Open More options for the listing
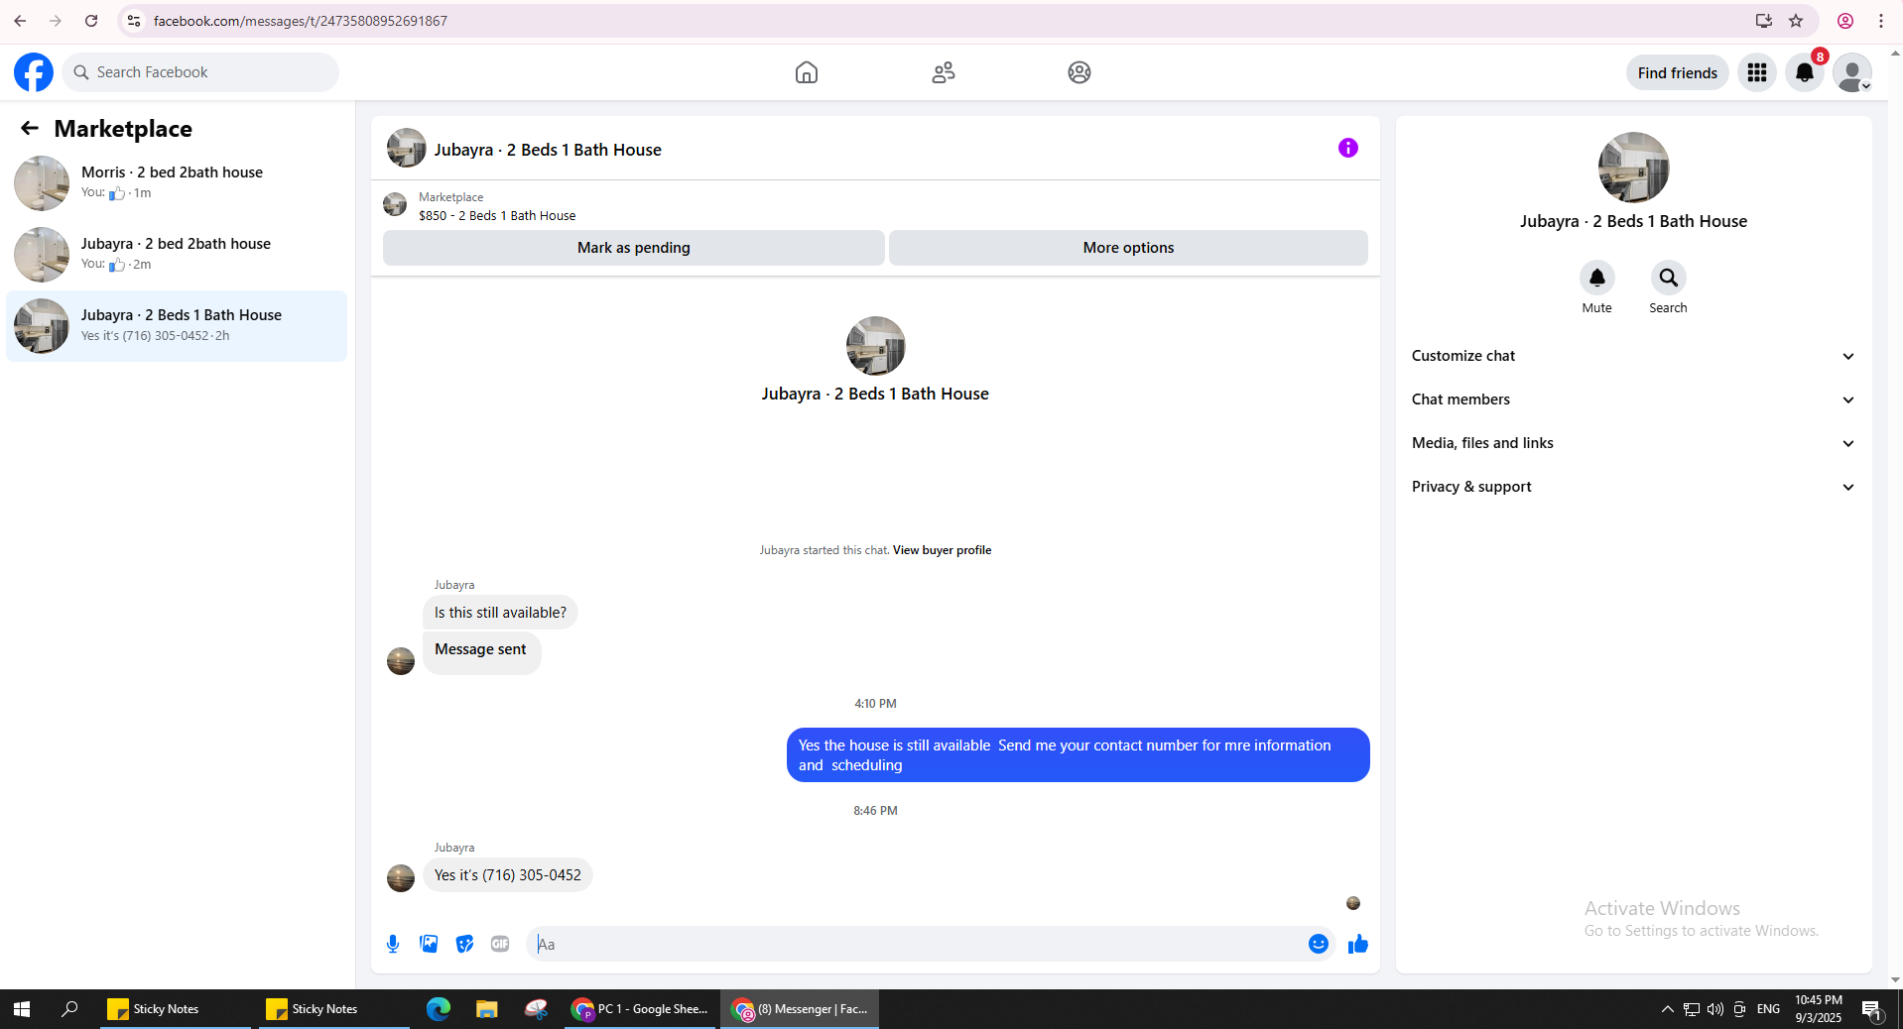Image resolution: width=1903 pixels, height=1029 pixels. 1128,248
